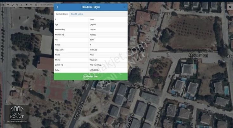Close the Öznitelik Bilgisi dialog
The image size is (233, 128).
pyautogui.click(x=124, y=7)
